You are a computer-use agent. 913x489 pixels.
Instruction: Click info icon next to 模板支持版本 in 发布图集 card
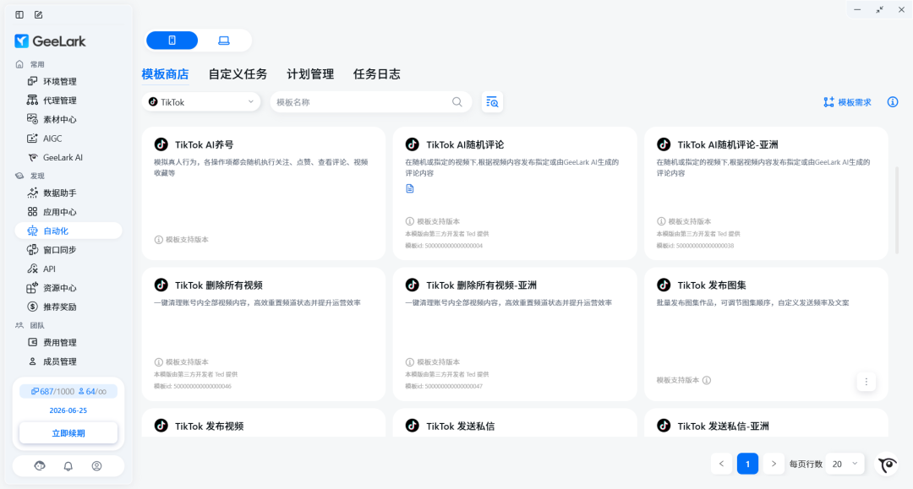tap(707, 380)
